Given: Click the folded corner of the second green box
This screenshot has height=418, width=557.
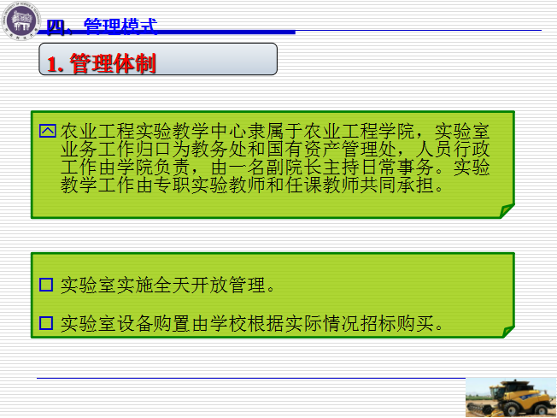Looking at the screenshot, I should (507, 331).
